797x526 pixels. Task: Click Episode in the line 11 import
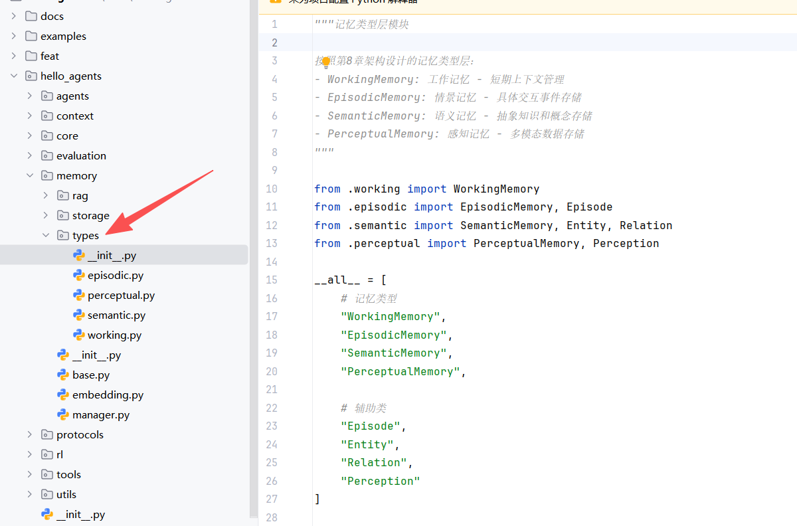pyautogui.click(x=589, y=207)
